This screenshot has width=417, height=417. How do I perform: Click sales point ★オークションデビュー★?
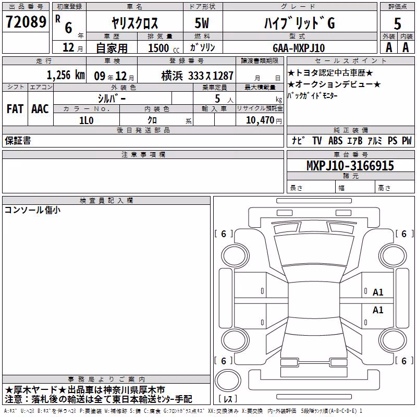coord(334,84)
